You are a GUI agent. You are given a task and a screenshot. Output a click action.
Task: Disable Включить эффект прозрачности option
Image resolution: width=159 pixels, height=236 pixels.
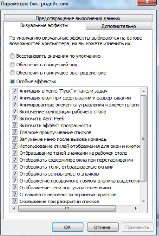15,125
